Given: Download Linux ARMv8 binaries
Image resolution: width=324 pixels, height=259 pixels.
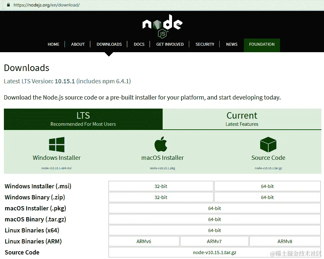Looking at the screenshot, I should 285,241.
